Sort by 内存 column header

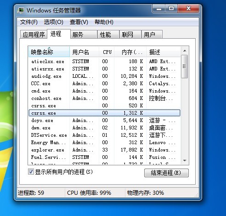(x=130, y=52)
